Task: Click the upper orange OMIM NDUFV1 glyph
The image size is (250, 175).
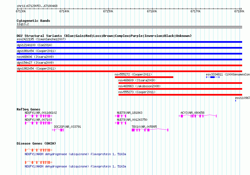Action: tap(38, 150)
